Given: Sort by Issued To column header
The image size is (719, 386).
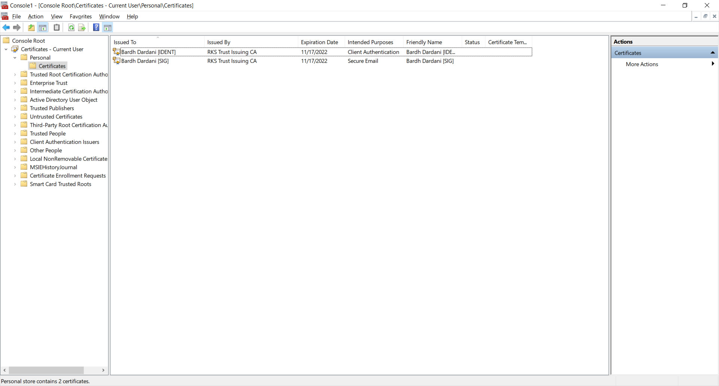Looking at the screenshot, I should pyautogui.click(x=157, y=42).
